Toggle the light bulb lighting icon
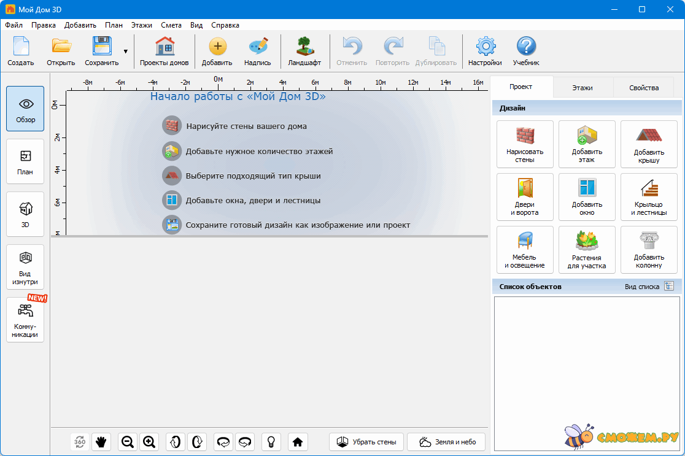 coord(271,442)
